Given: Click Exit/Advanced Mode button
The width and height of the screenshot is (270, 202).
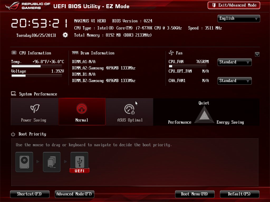Looking at the screenshot, I should 234,5.
